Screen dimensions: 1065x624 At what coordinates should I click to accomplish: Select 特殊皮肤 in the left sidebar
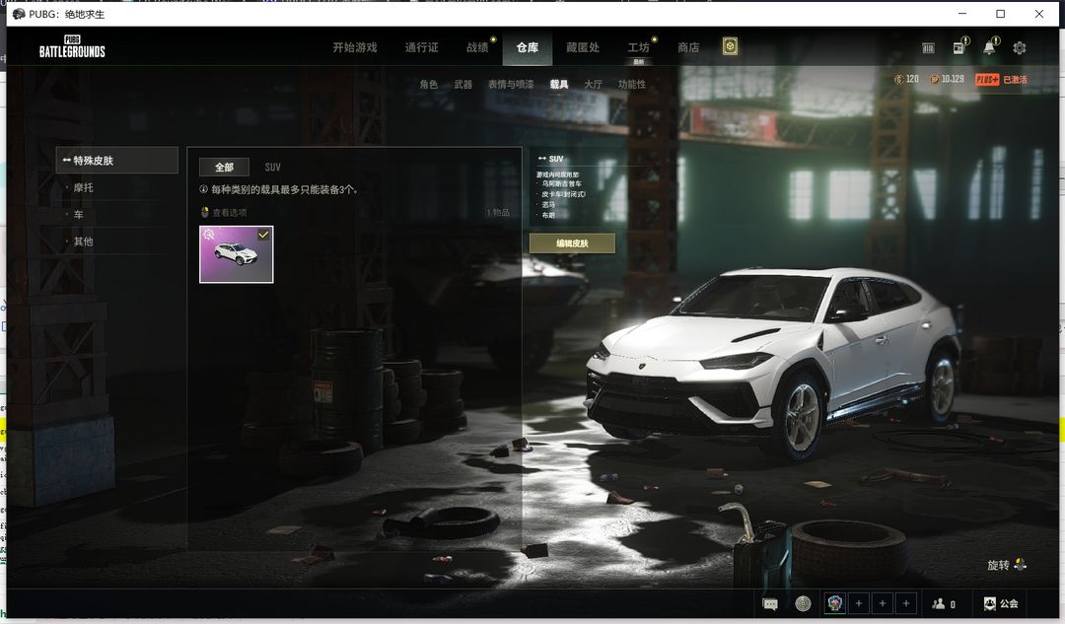click(x=116, y=161)
